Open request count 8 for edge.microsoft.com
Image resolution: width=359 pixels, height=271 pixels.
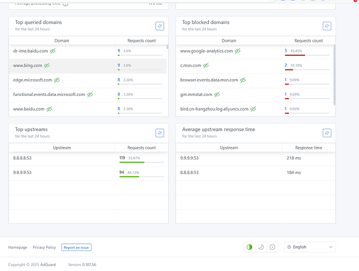click(119, 80)
